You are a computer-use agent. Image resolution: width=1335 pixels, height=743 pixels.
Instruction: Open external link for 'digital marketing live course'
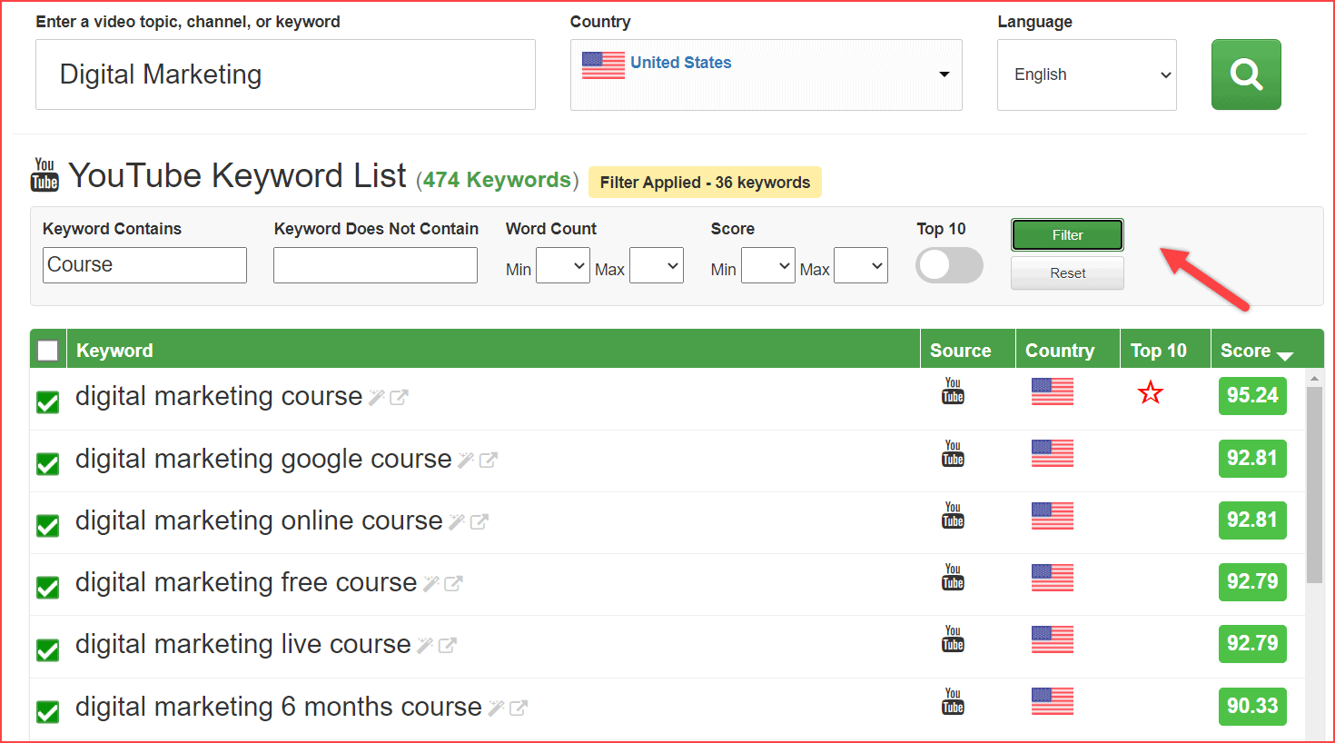448,645
